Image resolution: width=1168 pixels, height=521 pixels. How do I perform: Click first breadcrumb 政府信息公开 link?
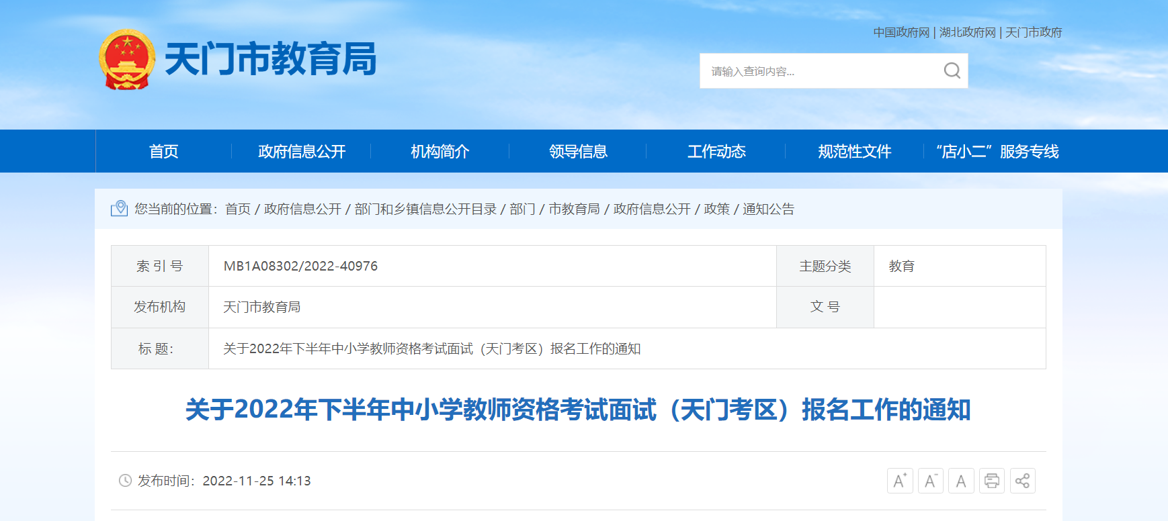click(303, 209)
